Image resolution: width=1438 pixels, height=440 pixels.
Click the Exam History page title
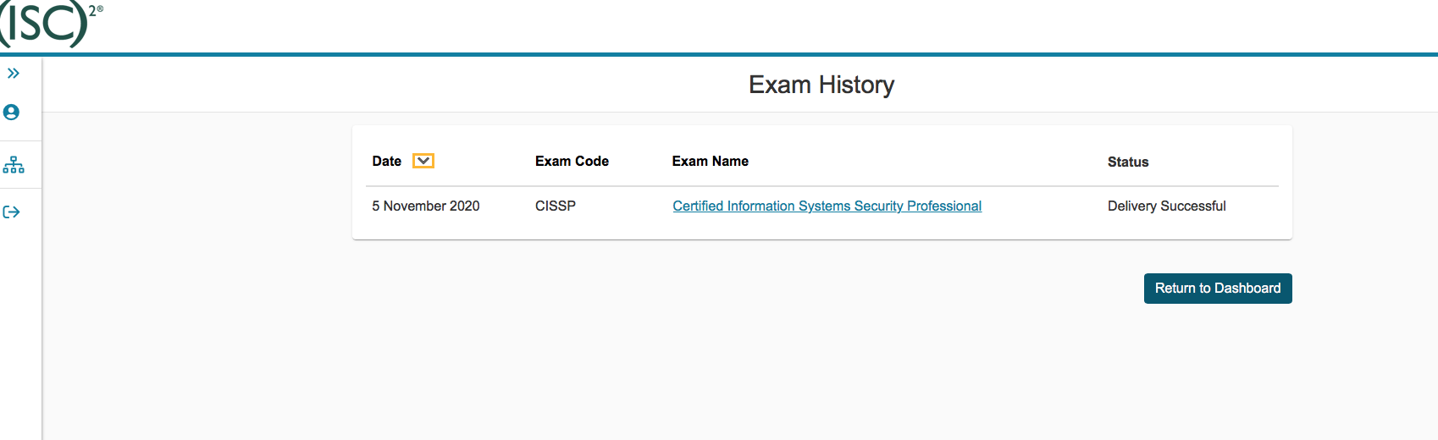tap(821, 85)
